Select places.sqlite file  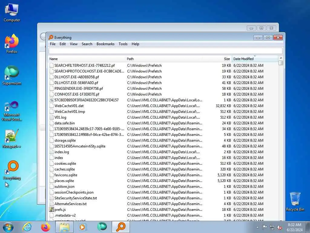[x=64, y=181]
